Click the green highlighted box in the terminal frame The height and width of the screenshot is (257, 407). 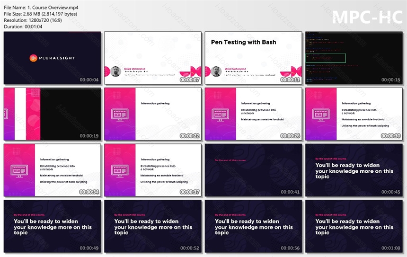(326, 58)
